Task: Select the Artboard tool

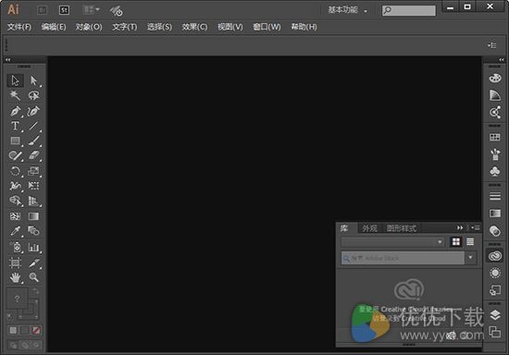Action: pos(15,263)
